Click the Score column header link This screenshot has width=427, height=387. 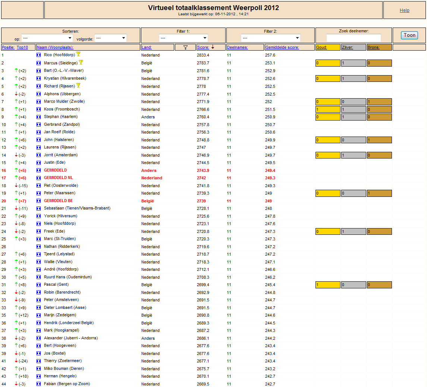point(203,47)
